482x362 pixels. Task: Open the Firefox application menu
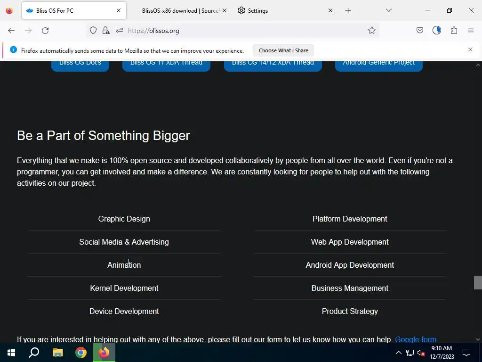tap(470, 31)
